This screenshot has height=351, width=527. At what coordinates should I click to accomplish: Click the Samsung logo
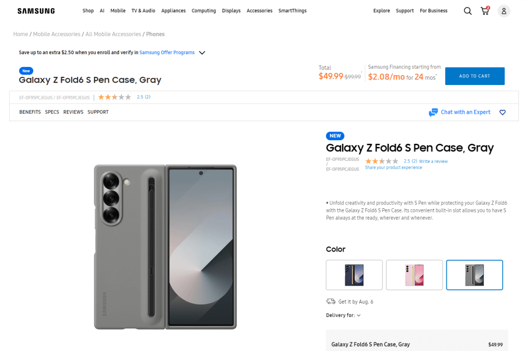[x=36, y=11]
